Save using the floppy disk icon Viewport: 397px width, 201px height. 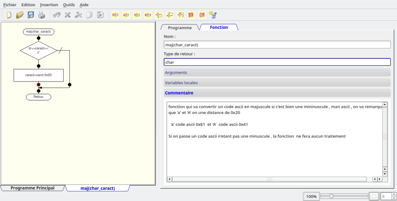tap(31, 15)
